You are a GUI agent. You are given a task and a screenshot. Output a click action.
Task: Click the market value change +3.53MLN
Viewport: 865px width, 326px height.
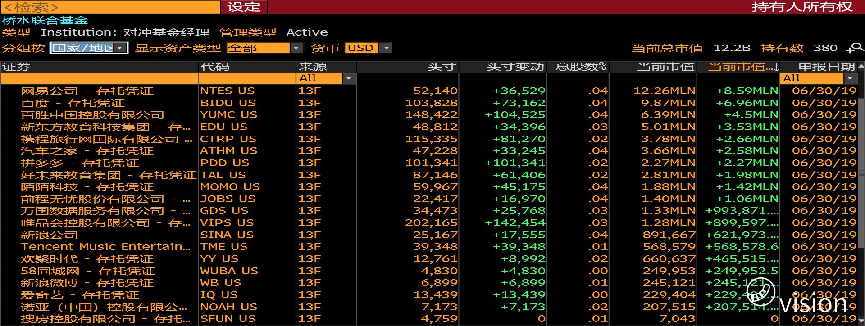click(747, 127)
